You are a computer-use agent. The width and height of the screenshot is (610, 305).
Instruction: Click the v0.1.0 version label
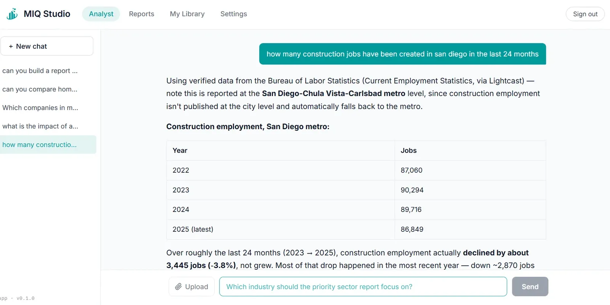25,299
